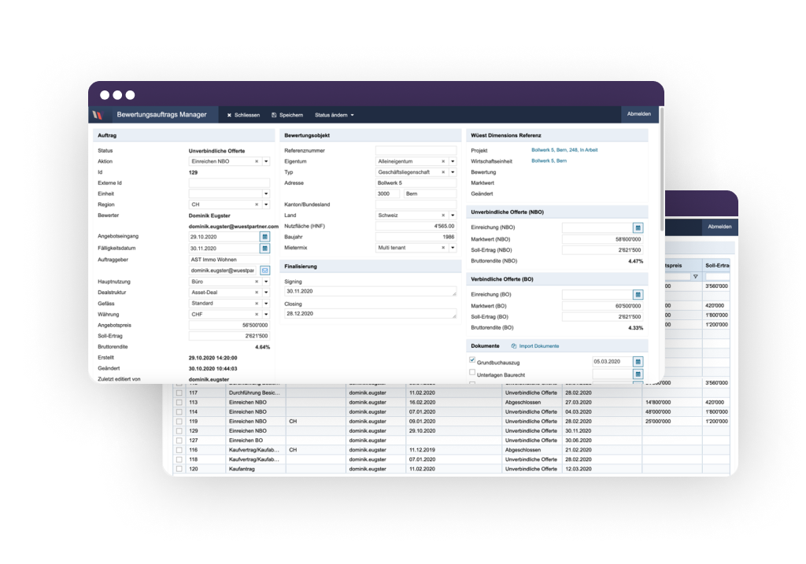Expand the Region dropdown arrow
Viewport: 806px width, 564px height.
pyautogui.click(x=266, y=205)
